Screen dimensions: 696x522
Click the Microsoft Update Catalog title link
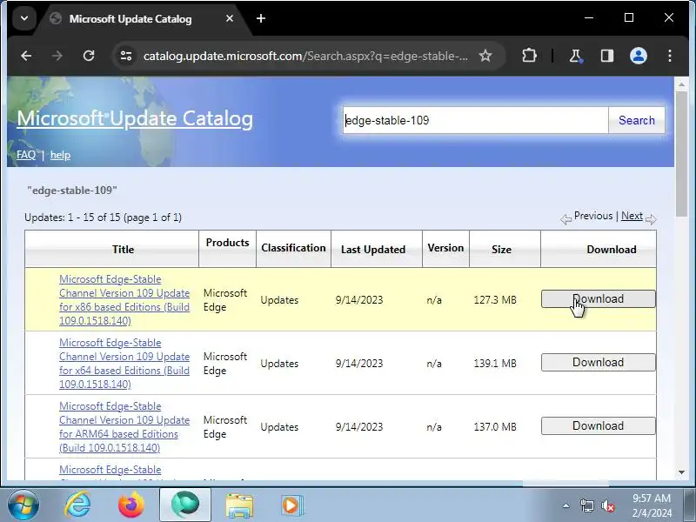(x=135, y=118)
